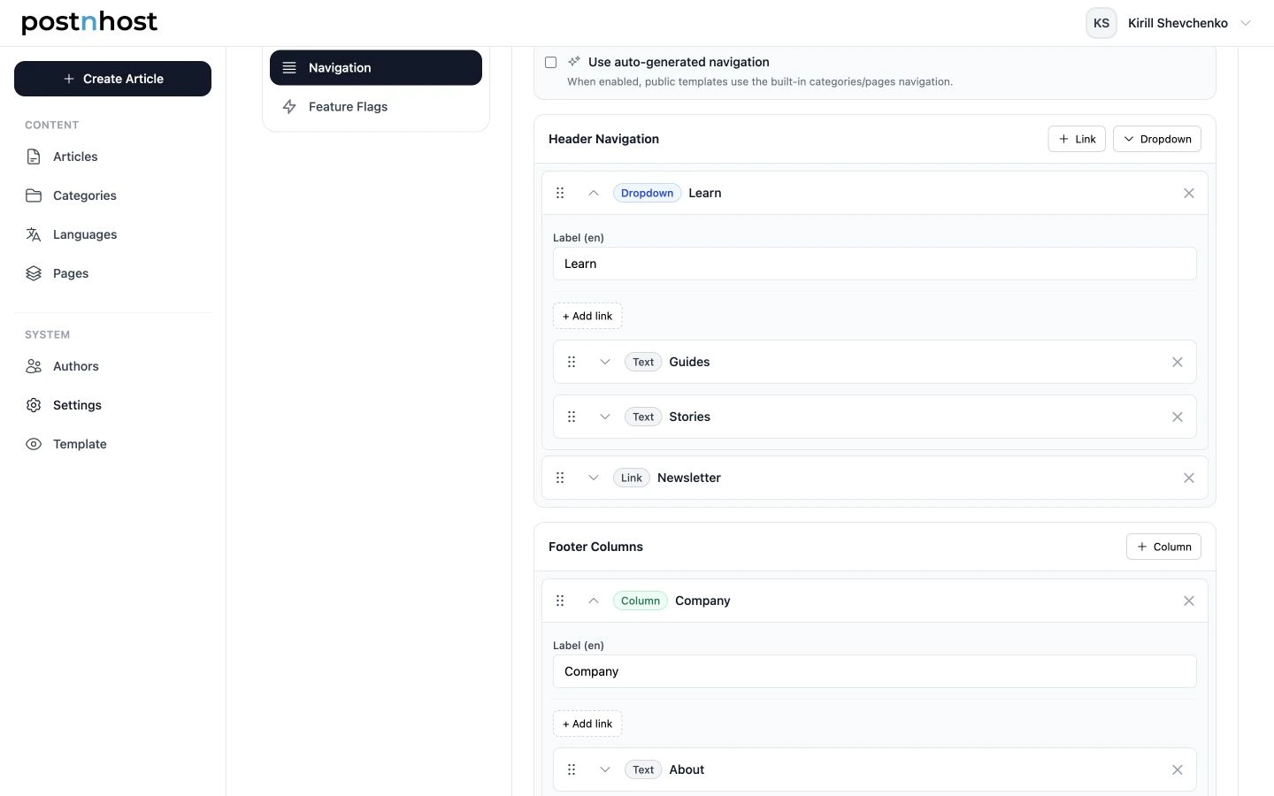Click Add link under the Company column
Screen dimensions: 1274x796
pyautogui.click(x=587, y=723)
